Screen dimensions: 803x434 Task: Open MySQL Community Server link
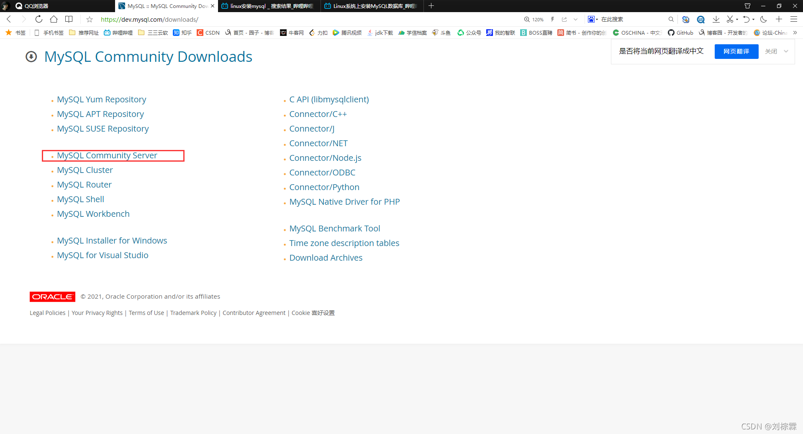pyautogui.click(x=107, y=155)
